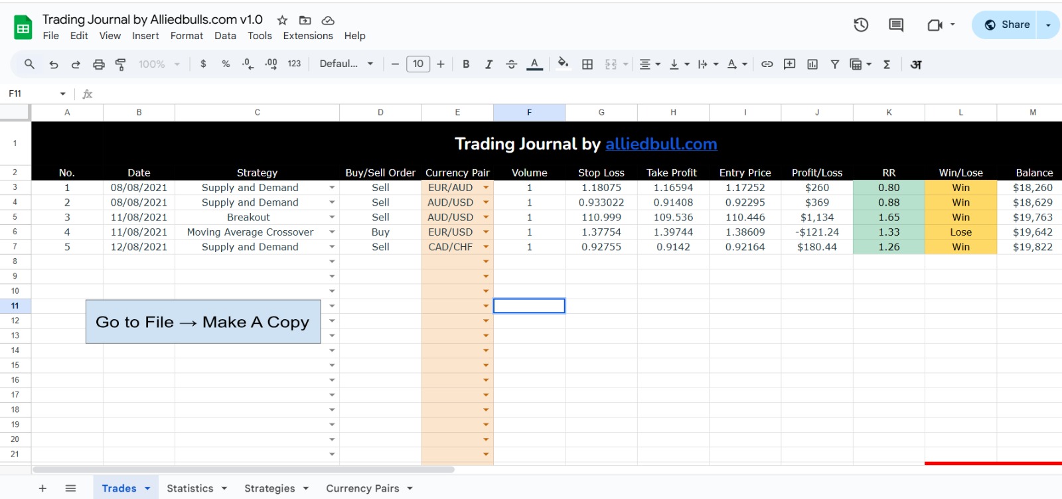The width and height of the screenshot is (1062, 499).
Task: Open the fill color picker
Action: [563, 64]
